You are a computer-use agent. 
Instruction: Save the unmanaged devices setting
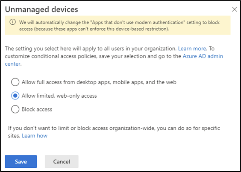(x=21, y=162)
